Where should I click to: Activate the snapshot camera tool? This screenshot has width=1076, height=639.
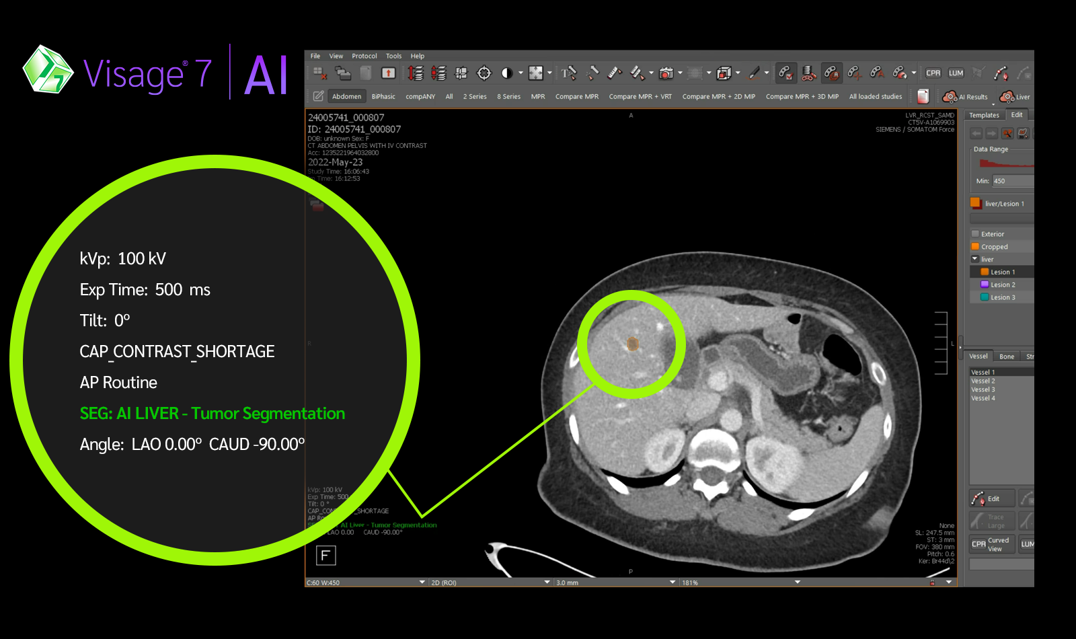pos(666,71)
